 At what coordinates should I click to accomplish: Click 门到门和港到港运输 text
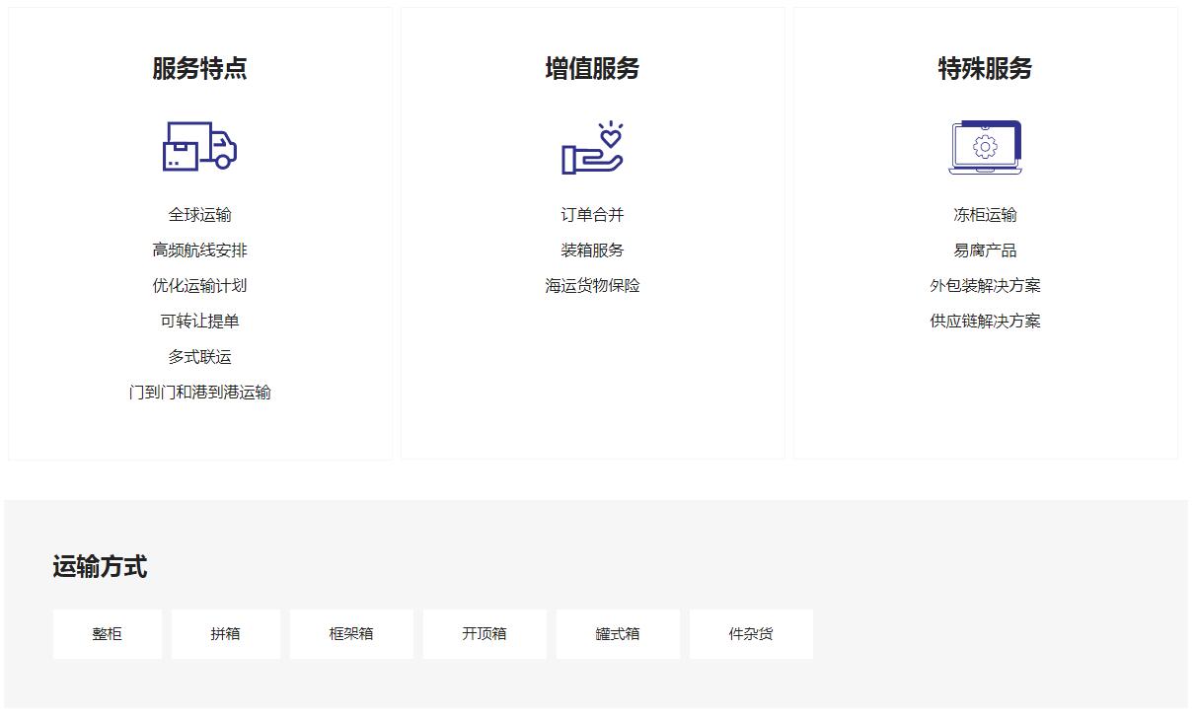(199, 393)
